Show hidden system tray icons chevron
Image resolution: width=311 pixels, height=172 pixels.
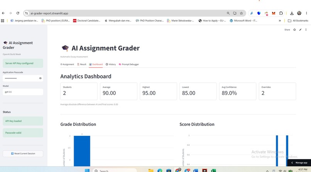(267, 170)
